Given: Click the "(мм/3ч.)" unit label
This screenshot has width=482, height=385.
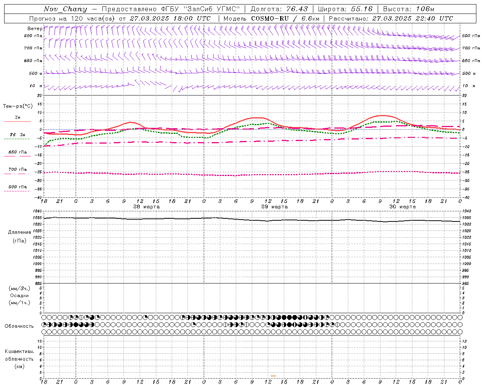Looking at the screenshot, I should 20,288.
